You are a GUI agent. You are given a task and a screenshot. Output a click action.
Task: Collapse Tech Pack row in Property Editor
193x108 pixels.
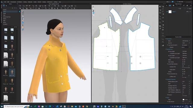[168, 45]
